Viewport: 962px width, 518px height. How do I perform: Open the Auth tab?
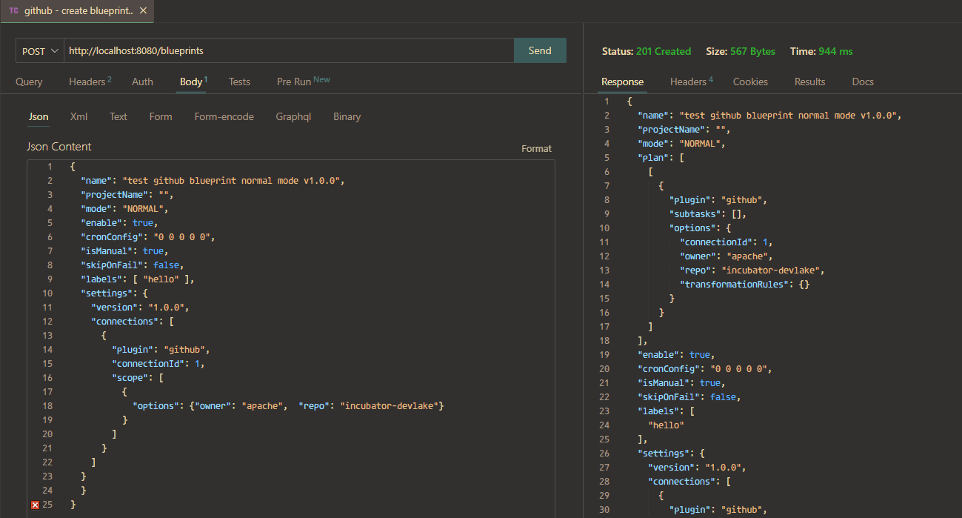tap(142, 82)
